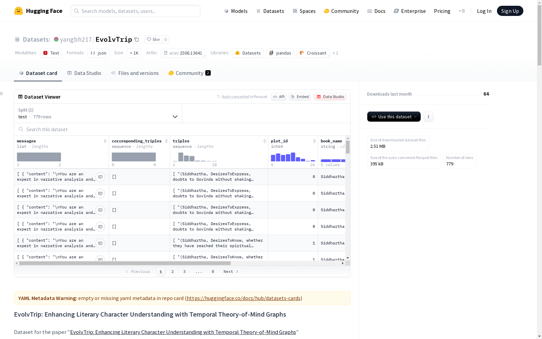Open the navigation more-menu icon

point(462,11)
